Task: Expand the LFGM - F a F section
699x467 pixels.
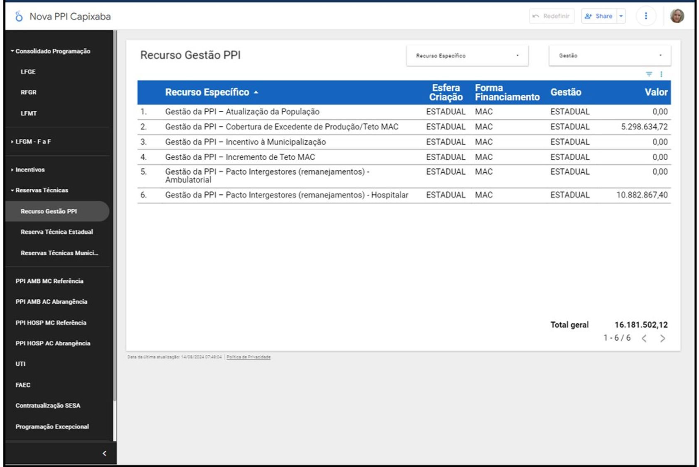Action: [12, 142]
